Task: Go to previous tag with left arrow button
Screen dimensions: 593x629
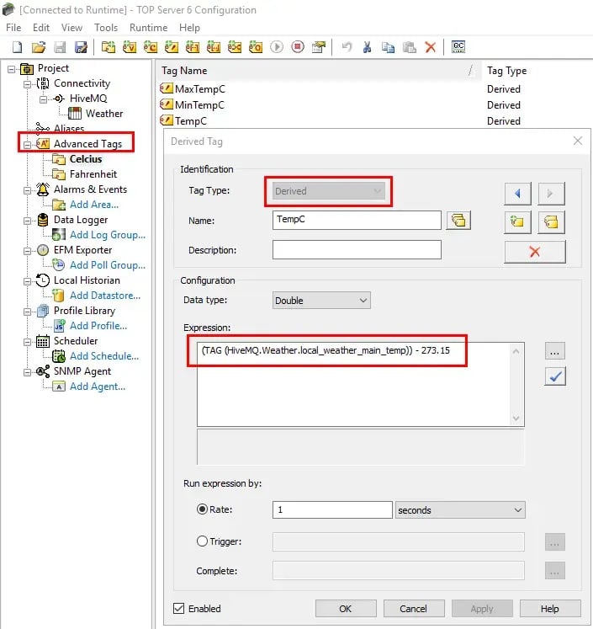Action: [517, 194]
